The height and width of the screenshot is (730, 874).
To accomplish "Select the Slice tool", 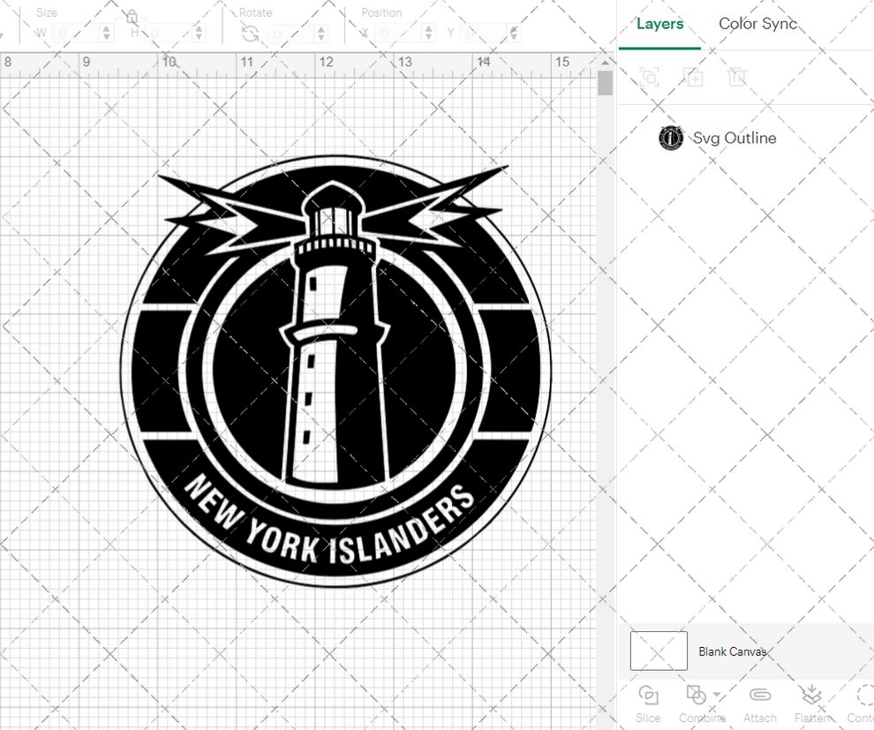I will coord(648,702).
